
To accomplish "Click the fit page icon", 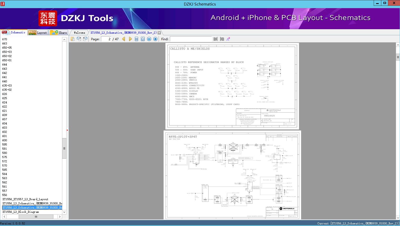I will point(143,39).
